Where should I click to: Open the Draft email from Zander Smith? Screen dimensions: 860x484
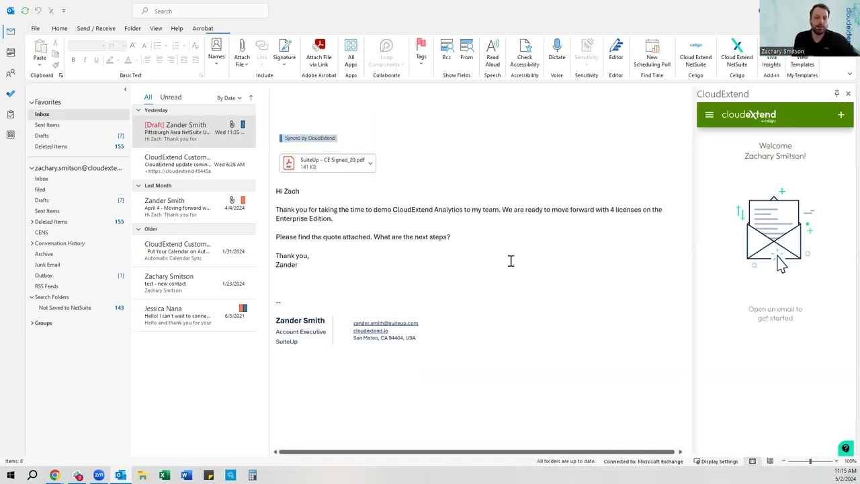pos(193,131)
